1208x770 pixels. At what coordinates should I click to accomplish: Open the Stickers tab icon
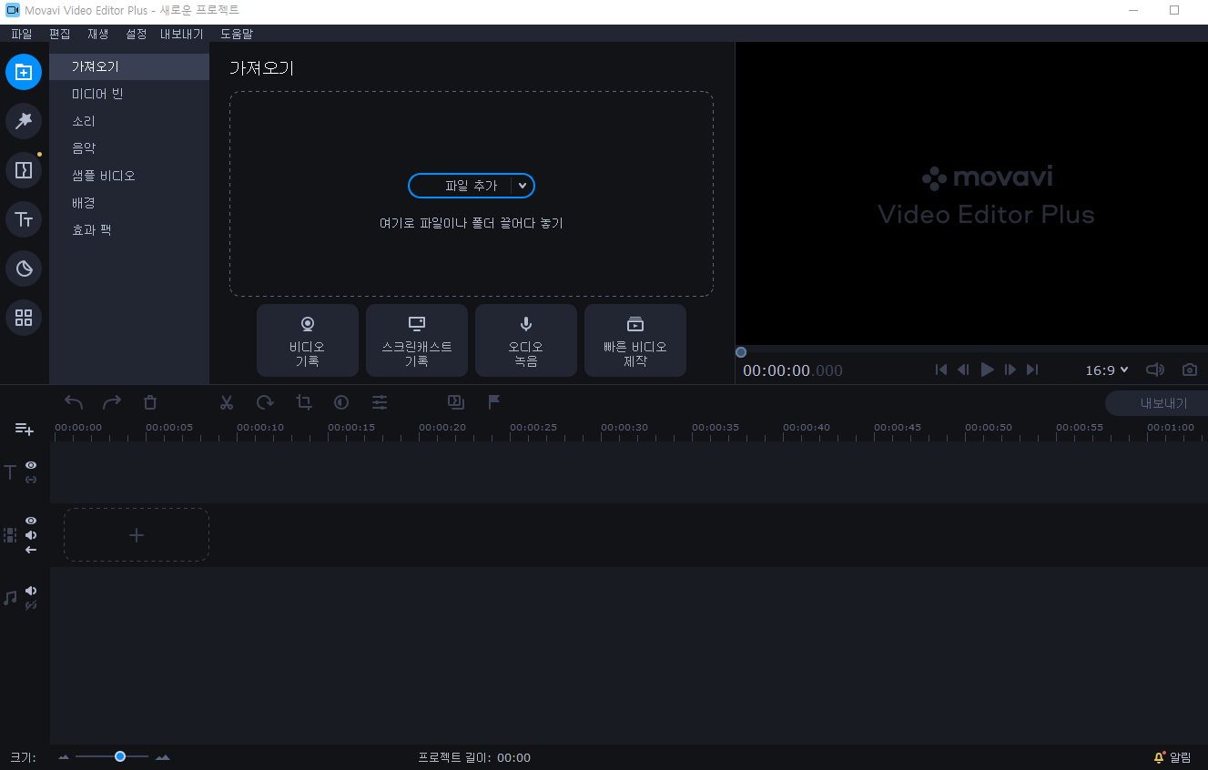click(x=24, y=268)
